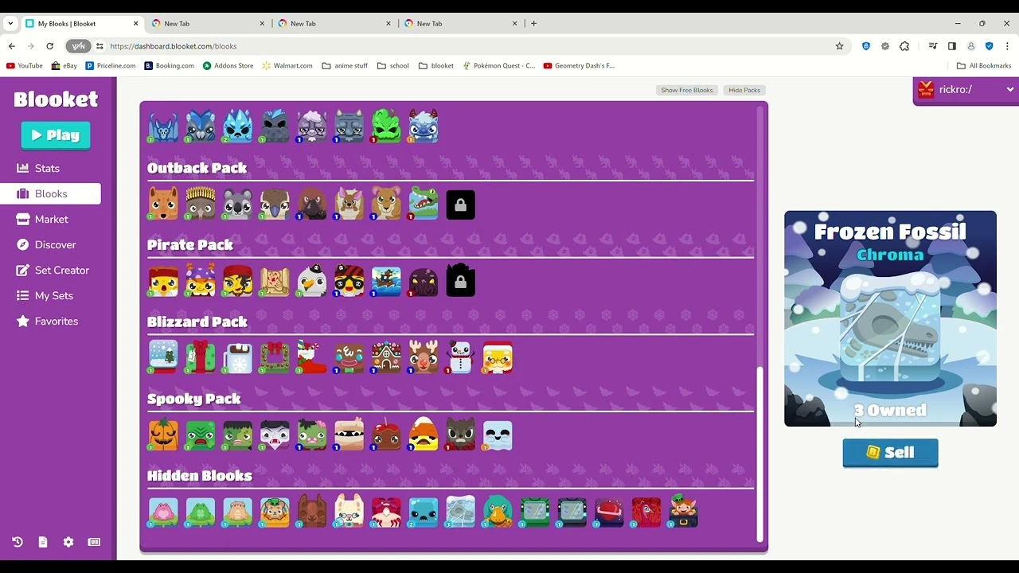1019x573 pixels.
Task: Click the browser address bar
Action: click(470, 46)
